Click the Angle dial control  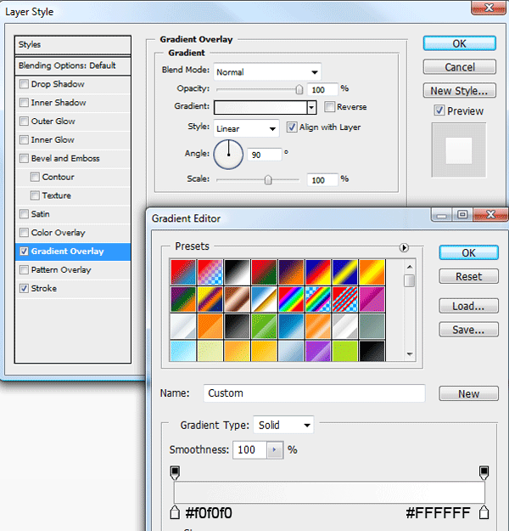click(228, 155)
